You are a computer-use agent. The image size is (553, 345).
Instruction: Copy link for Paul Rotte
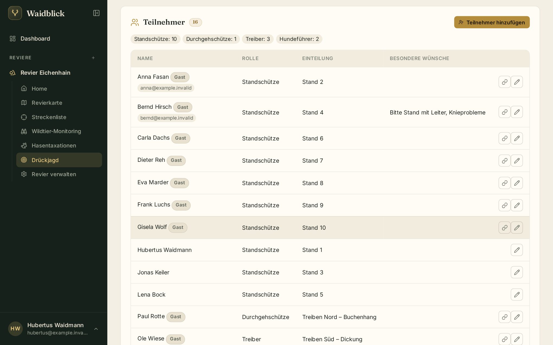504,317
